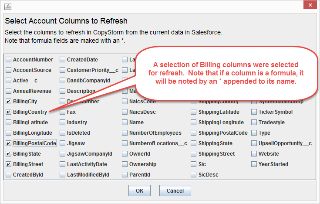
Task: Tick the ShippingLongitude checkbox
Action: click(x=193, y=122)
